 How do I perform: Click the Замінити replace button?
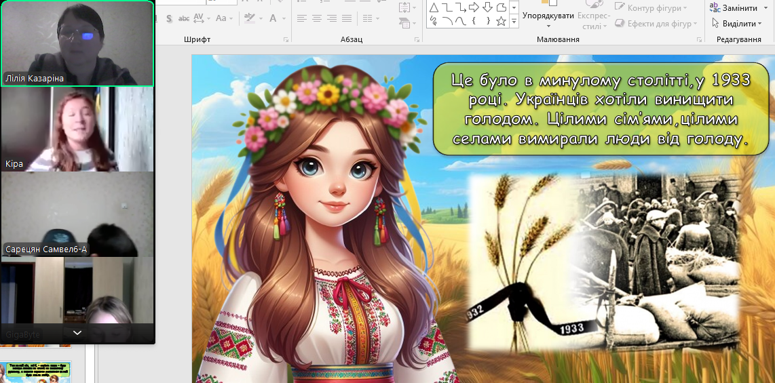pos(735,8)
